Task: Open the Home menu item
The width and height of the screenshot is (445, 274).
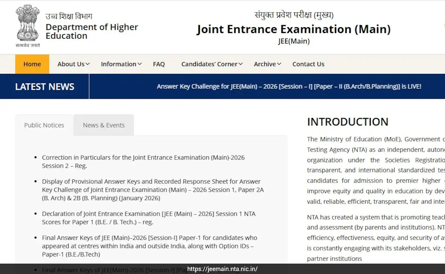Action: [32, 64]
